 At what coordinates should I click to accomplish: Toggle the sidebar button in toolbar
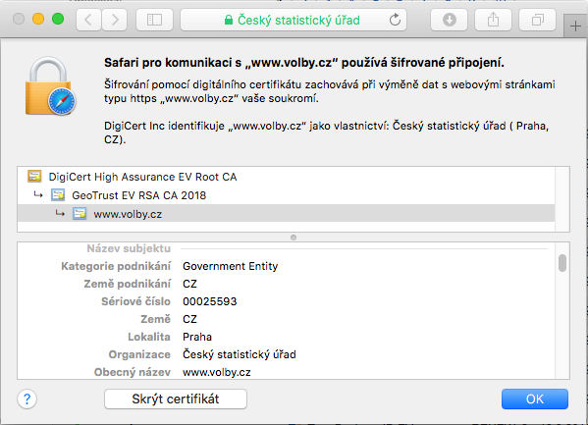154,20
